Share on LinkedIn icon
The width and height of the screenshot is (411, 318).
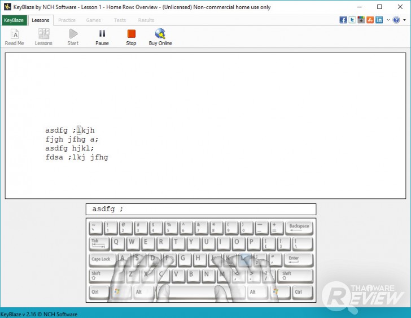coord(379,20)
